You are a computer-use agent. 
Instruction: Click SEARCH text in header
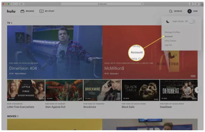click(x=178, y=11)
